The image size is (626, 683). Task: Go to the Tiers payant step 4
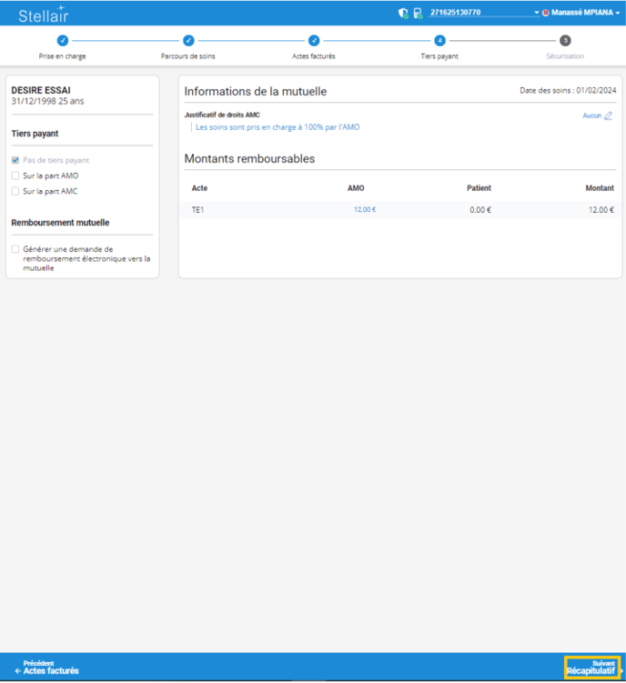click(439, 41)
